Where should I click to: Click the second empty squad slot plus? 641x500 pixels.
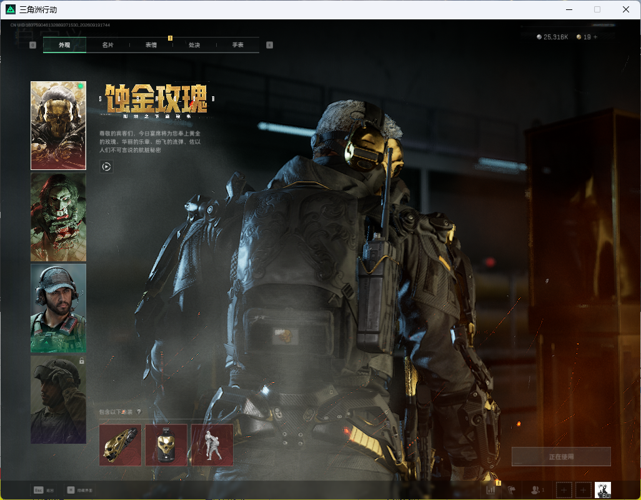coord(584,490)
